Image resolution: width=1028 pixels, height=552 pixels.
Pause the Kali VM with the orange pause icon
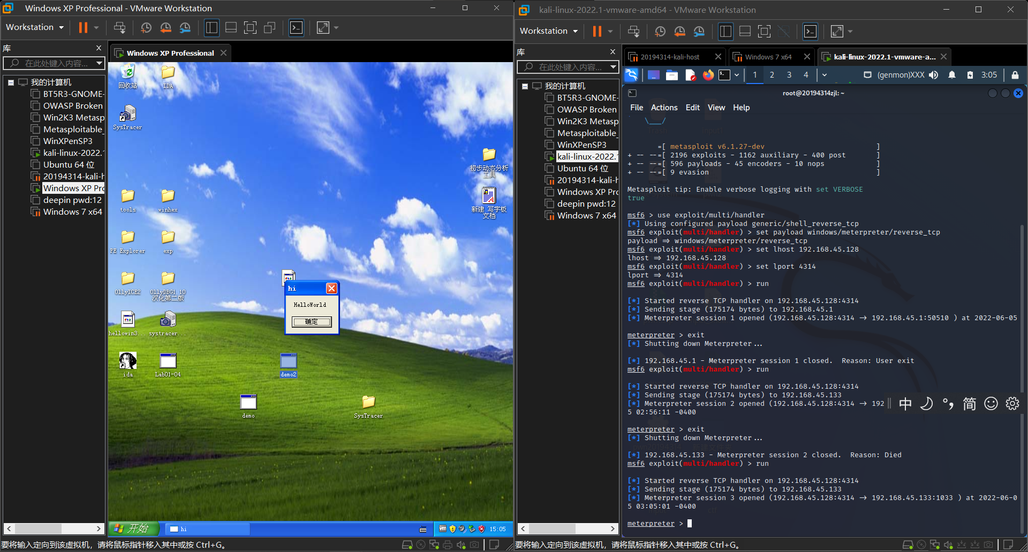point(597,31)
